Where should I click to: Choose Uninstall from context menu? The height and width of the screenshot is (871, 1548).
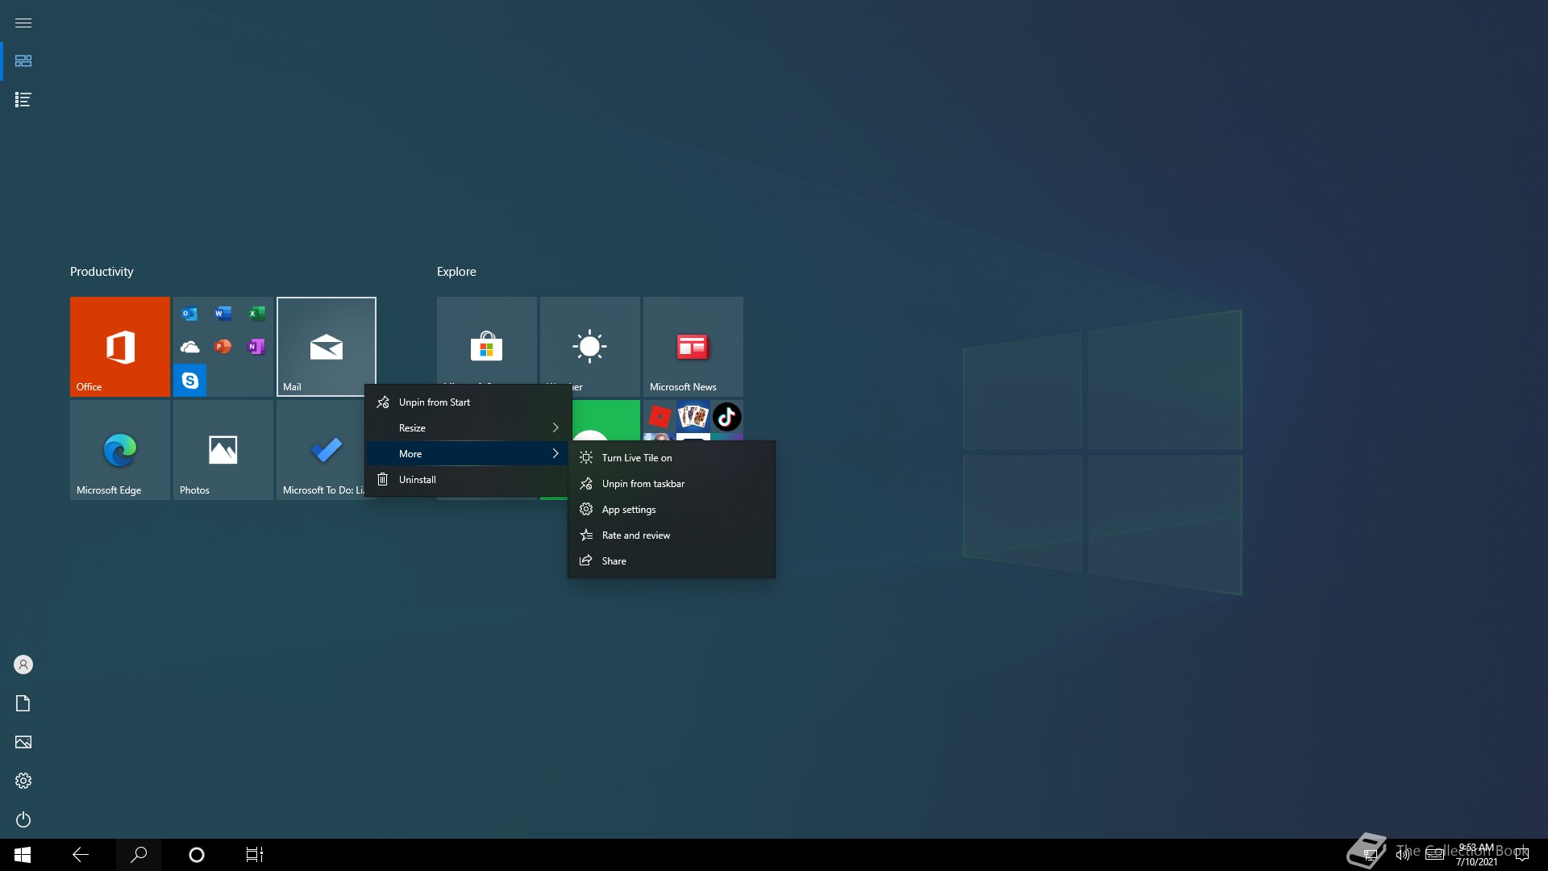pos(468,480)
